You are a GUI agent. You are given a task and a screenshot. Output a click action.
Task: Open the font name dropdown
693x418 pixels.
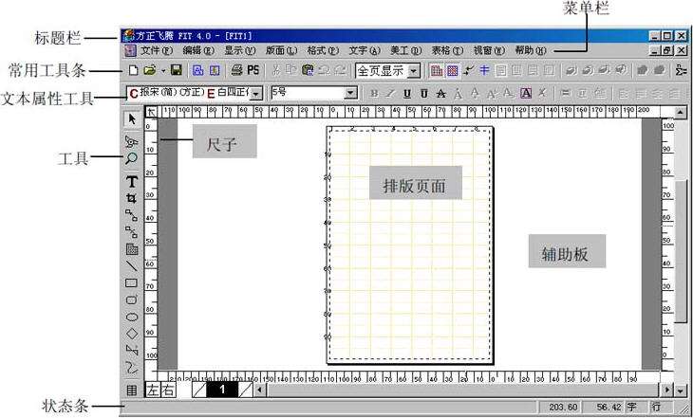pyautogui.click(x=256, y=93)
